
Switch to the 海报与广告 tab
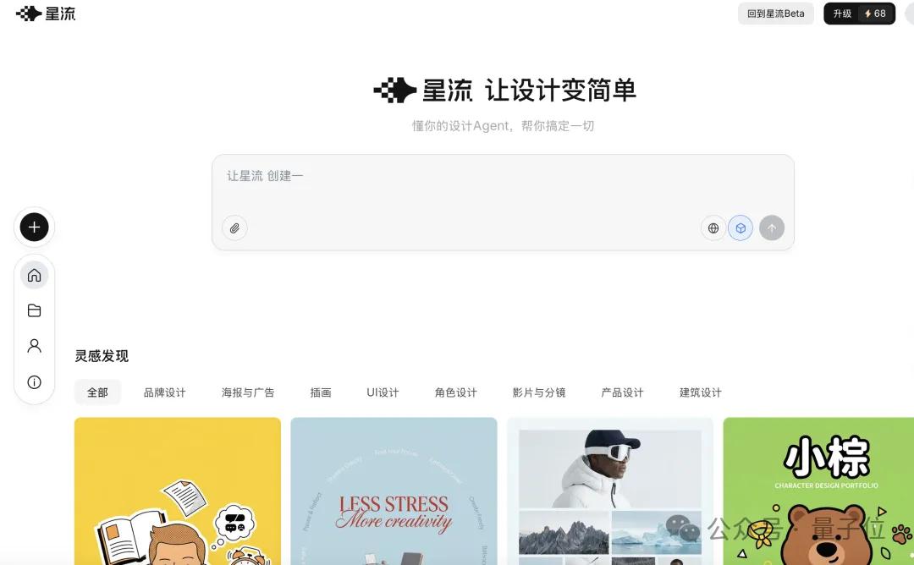pos(248,392)
